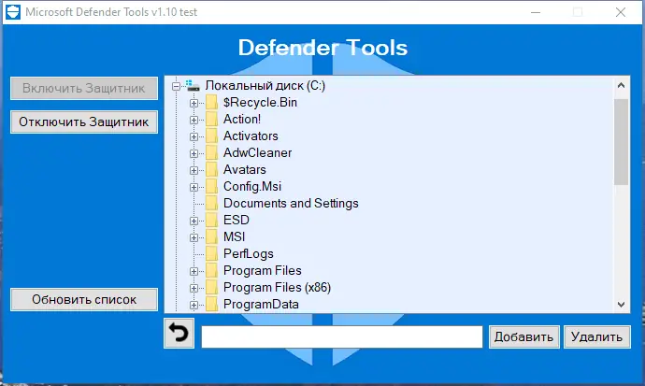Click the path input field
645x386 pixels.
pos(342,337)
